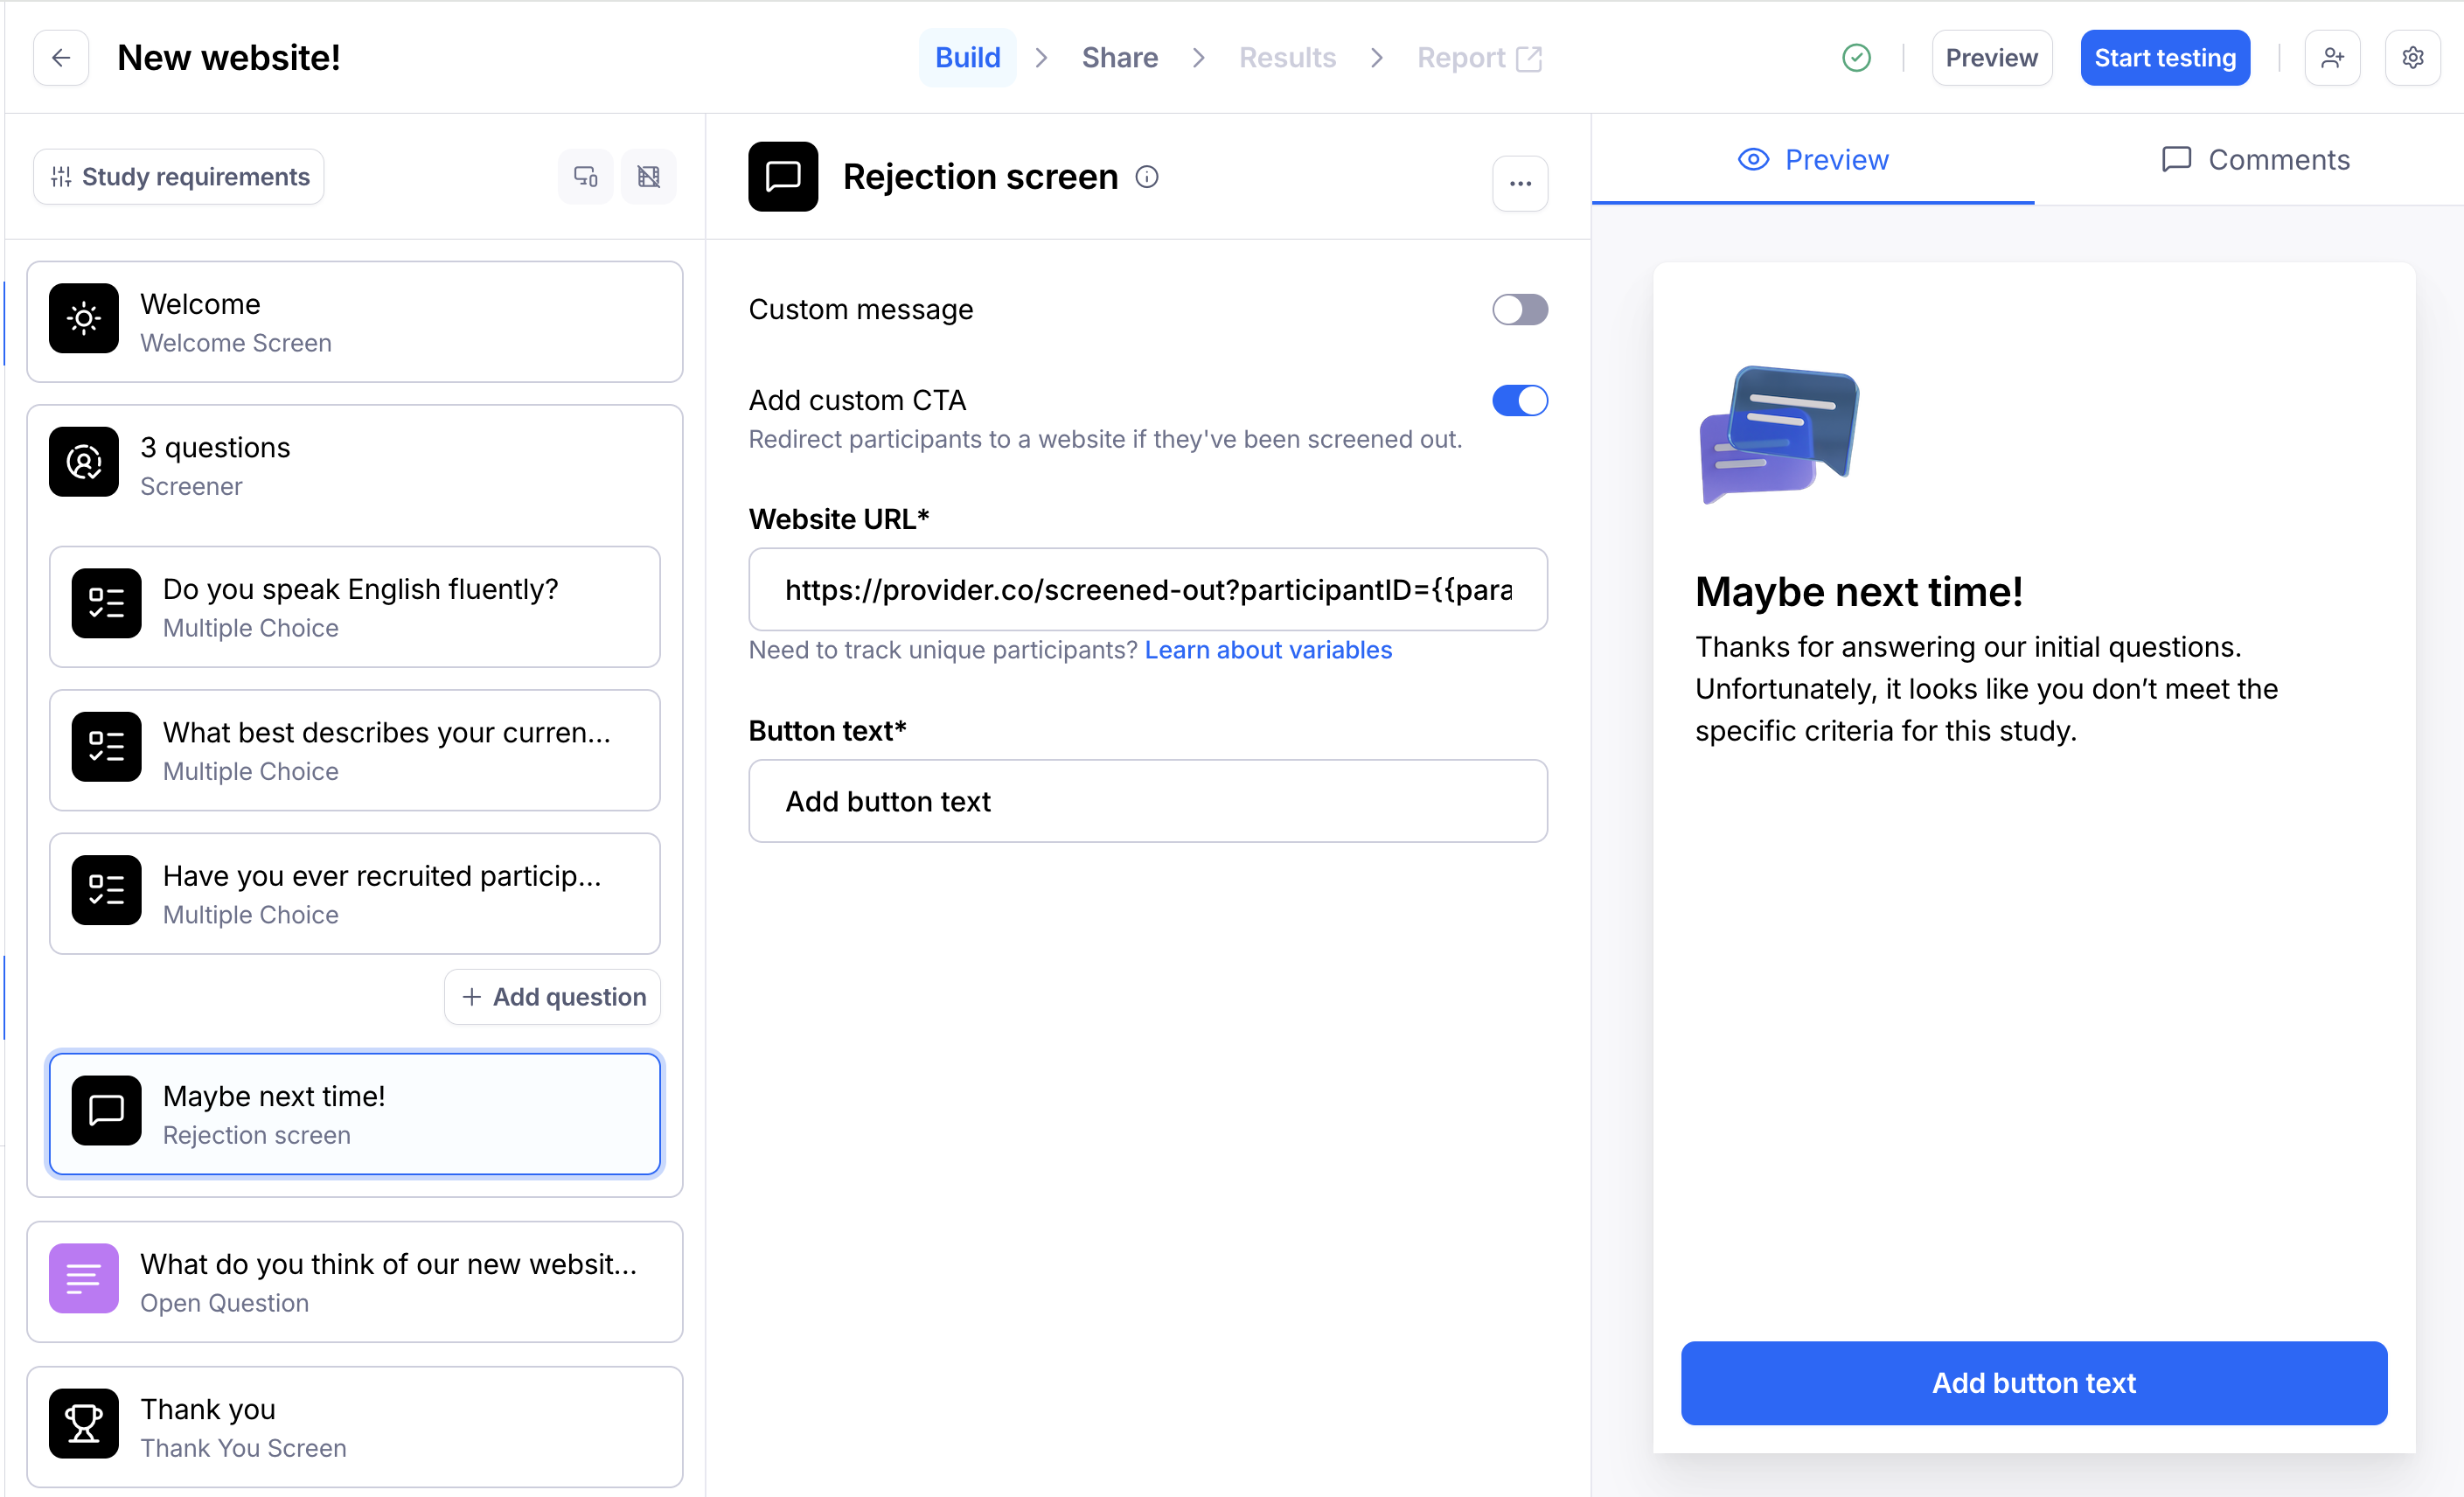
Task: Disable the Add custom CTA toggle
Action: [x=1519, y=401]
